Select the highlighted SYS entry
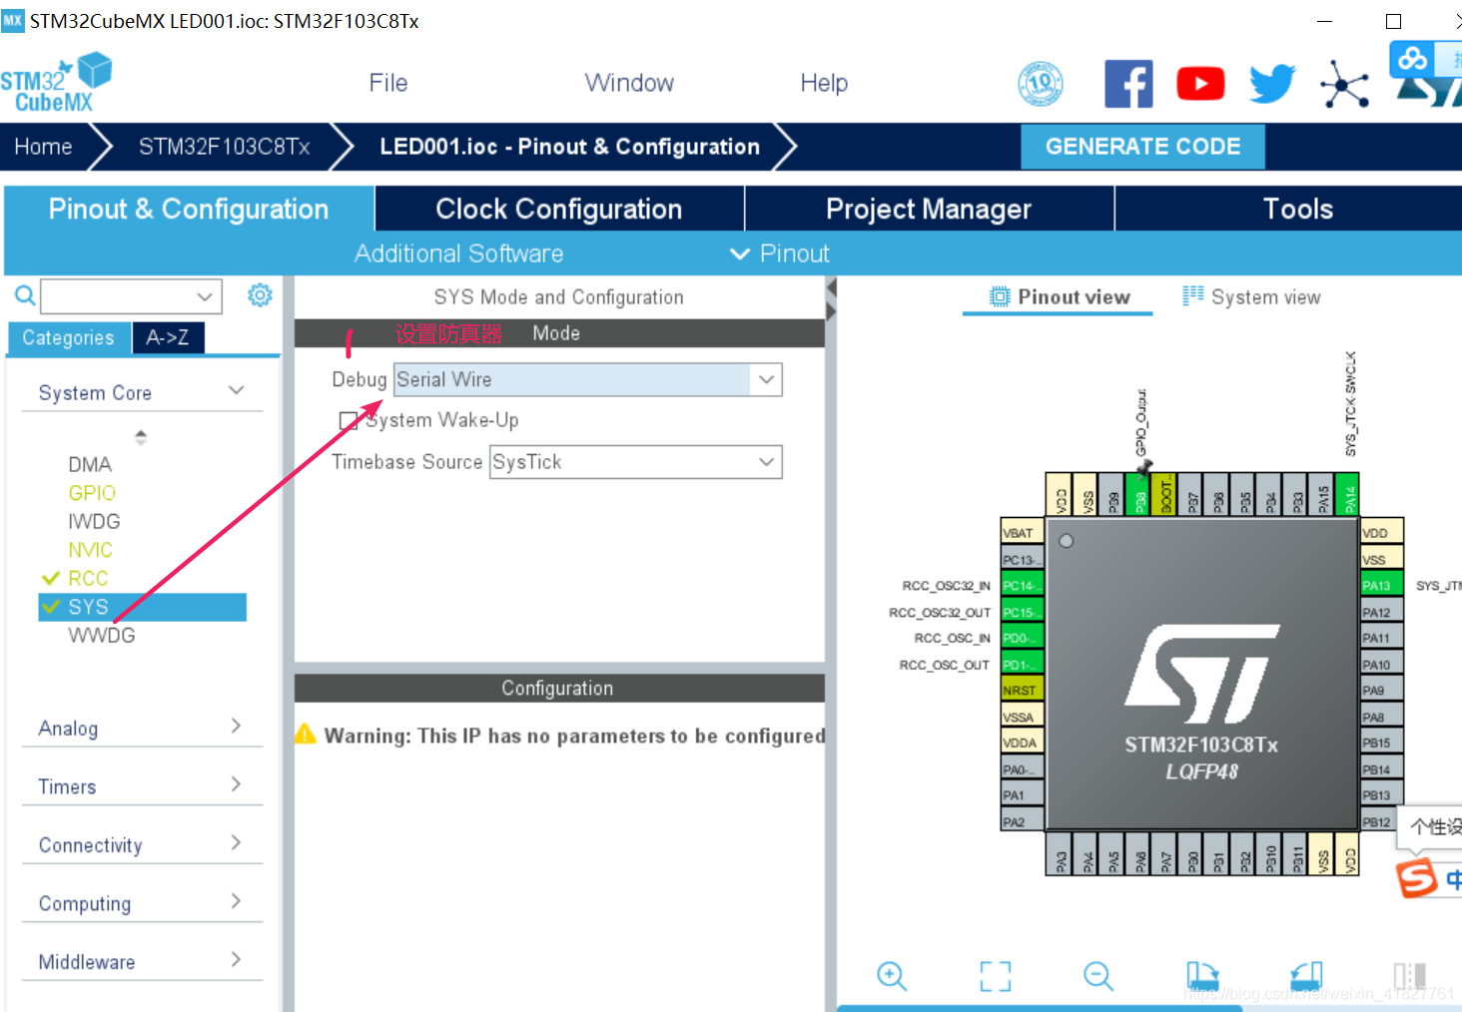 (142, 607)
